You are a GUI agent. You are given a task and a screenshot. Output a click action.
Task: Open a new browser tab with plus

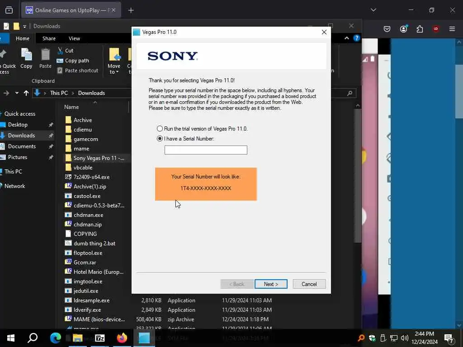point(131,10)
